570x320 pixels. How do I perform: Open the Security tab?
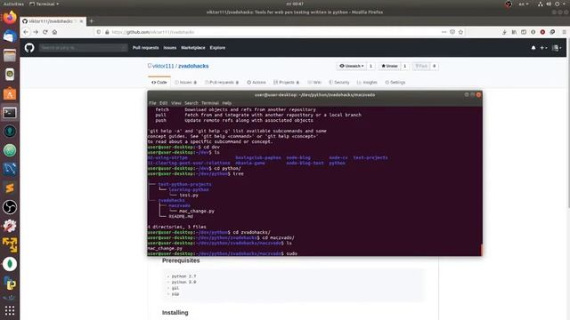[339, 83]
